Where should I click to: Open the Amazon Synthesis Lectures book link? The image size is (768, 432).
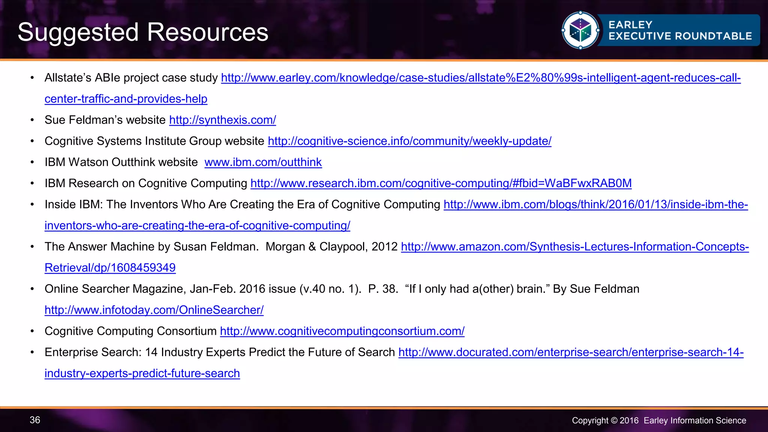click(575, 247)
